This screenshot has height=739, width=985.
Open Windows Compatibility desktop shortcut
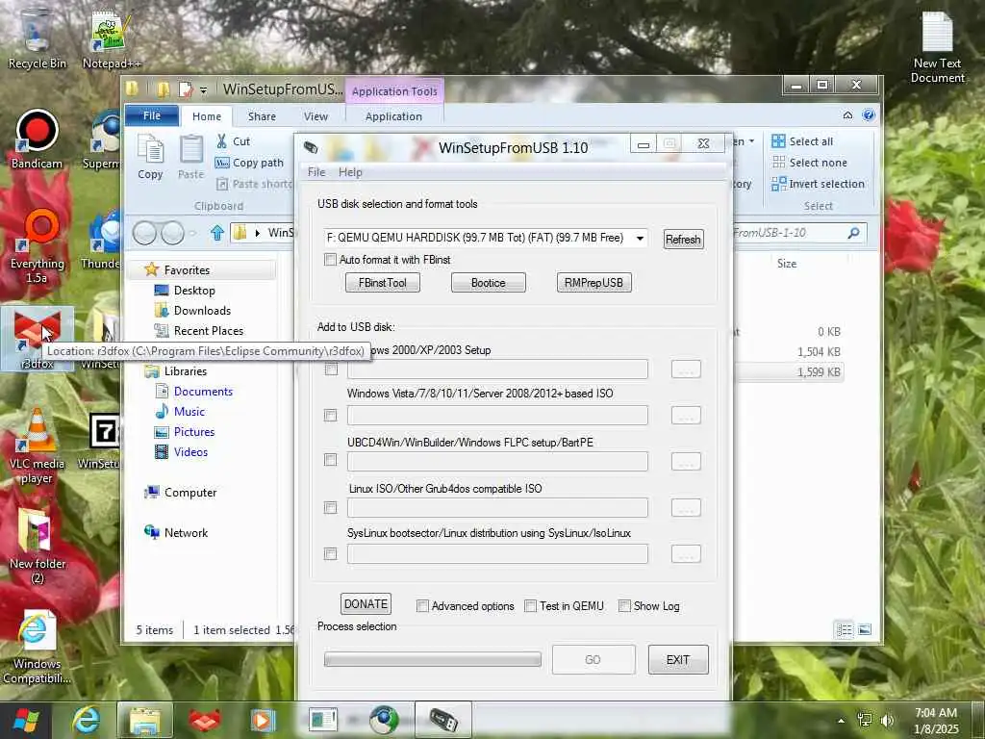(x=37, y=648)
